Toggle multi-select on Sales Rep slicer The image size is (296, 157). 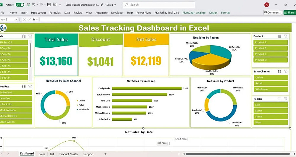pos(24,86)
